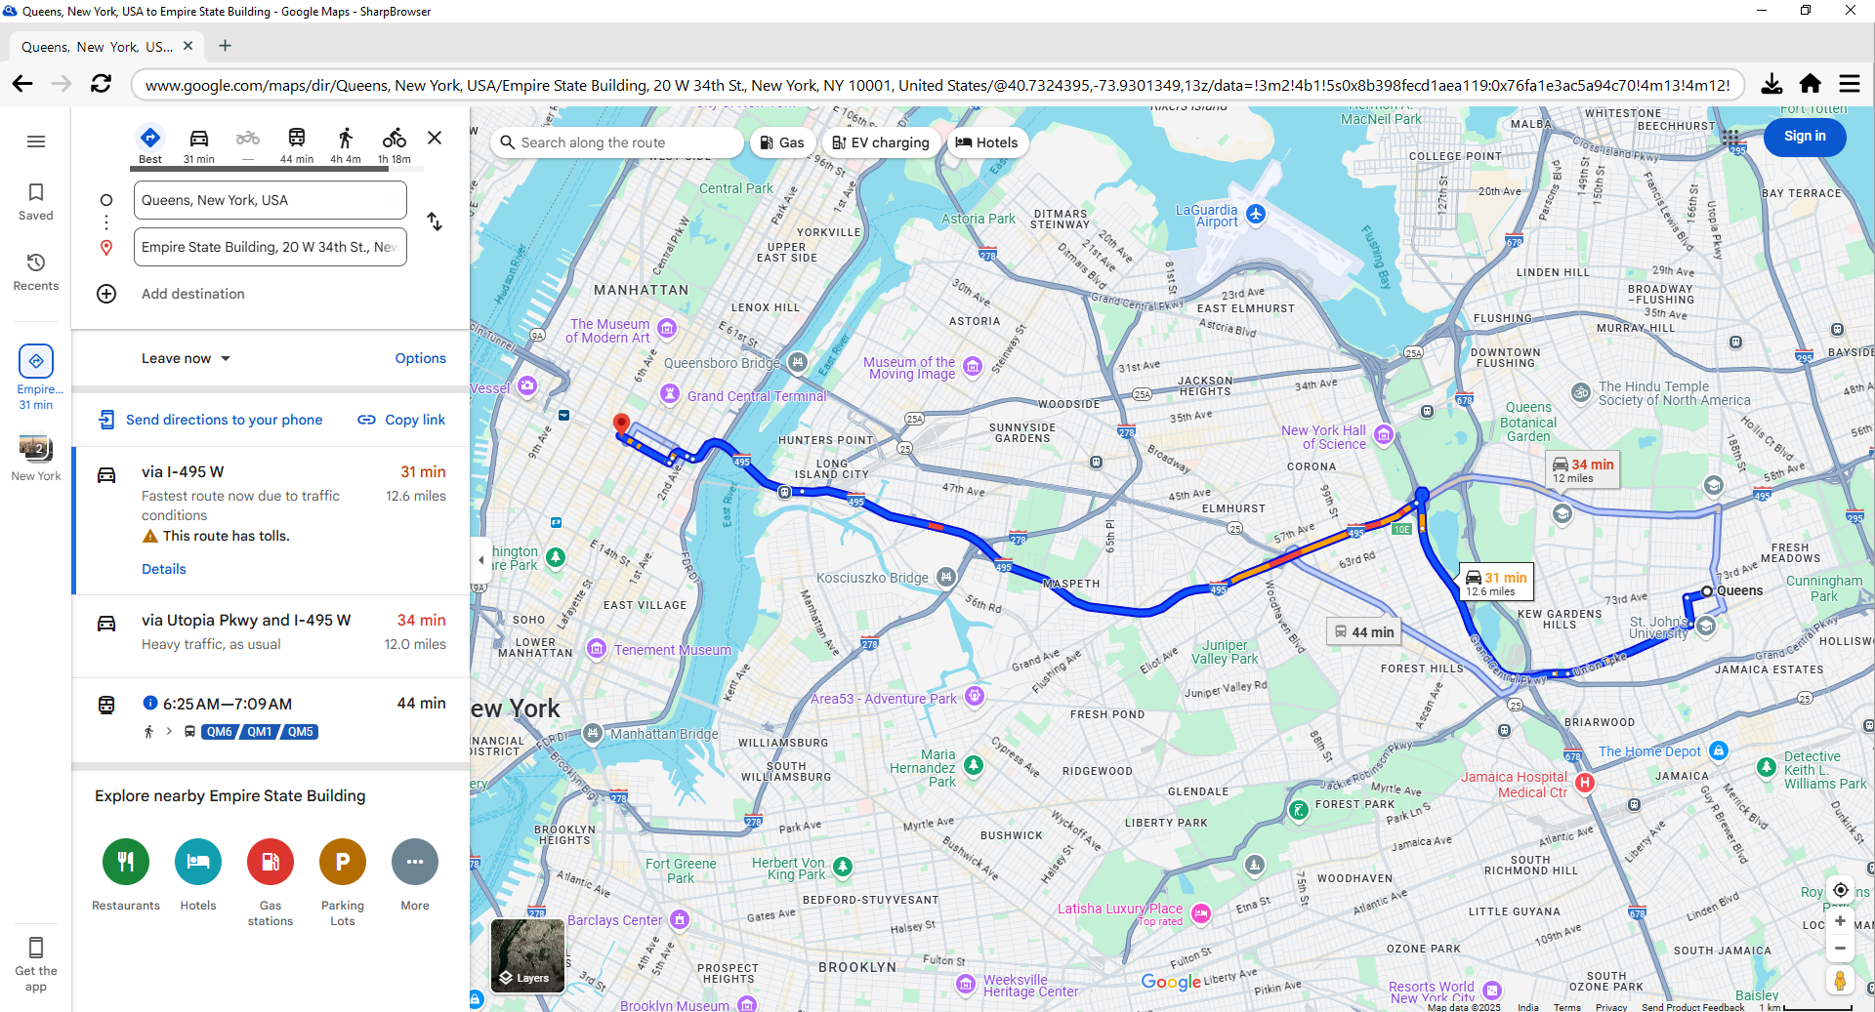The width and height of the screenshot is (1875, 1012).
Task: Reload the page
Action: [101, 84]
